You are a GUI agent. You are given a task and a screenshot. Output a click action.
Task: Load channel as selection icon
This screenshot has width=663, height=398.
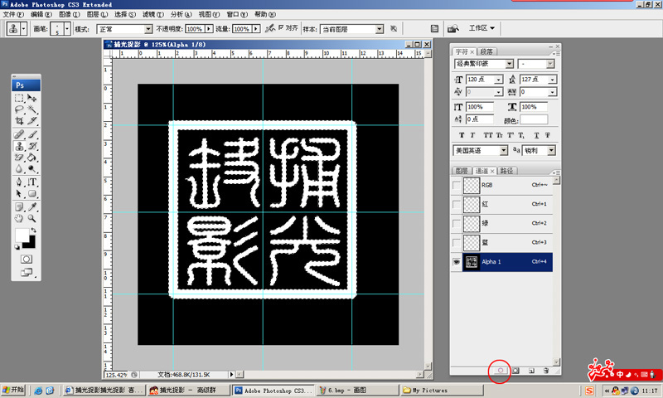coord(500,371)
